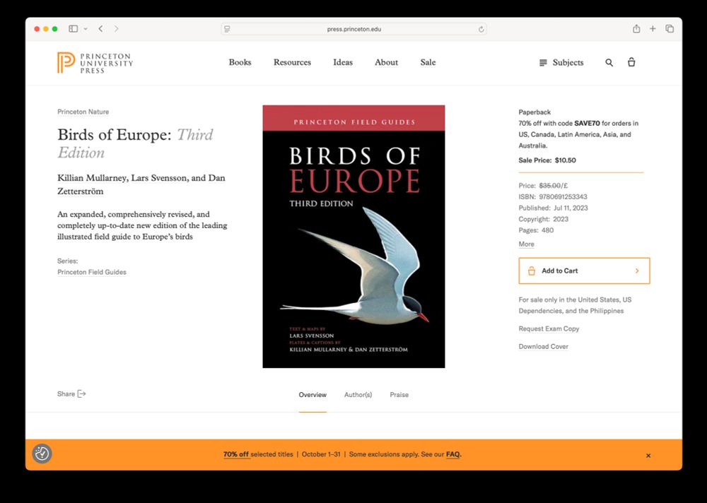Screen dimensions: 707x503
Task: Click the page reload icon in address bar
Action: [481, 29]
